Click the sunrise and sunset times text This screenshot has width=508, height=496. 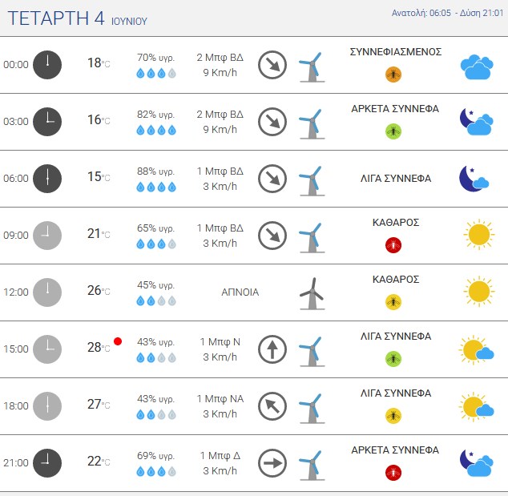(x=447, y=13)
